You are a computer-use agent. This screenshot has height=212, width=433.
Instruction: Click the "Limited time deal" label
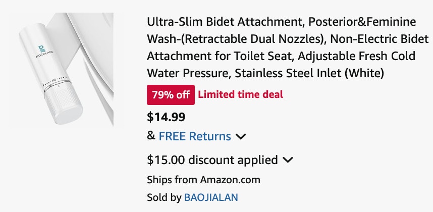click(x=241, y=95)
